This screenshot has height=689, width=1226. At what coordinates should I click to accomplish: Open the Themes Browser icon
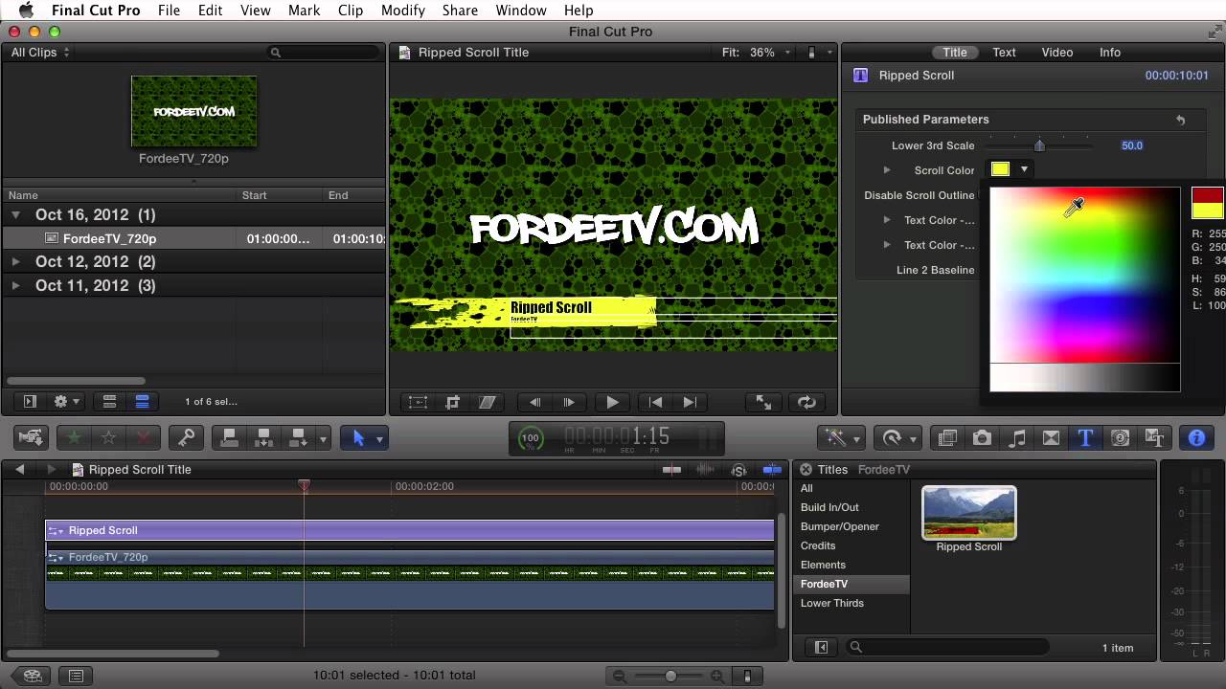tap(1154, 437)
